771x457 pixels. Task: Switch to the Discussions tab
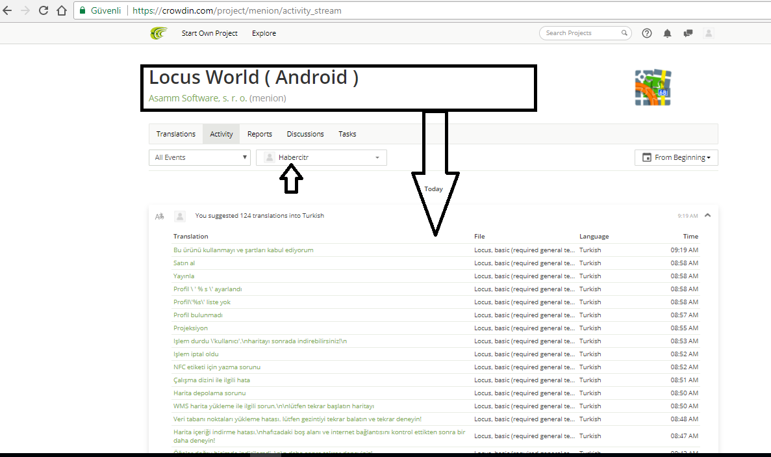coord(305,134)
